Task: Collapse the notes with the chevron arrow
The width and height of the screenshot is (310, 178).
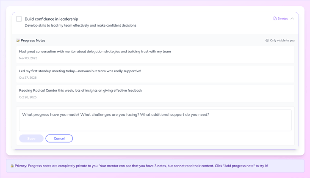Action: coord(292,19)
